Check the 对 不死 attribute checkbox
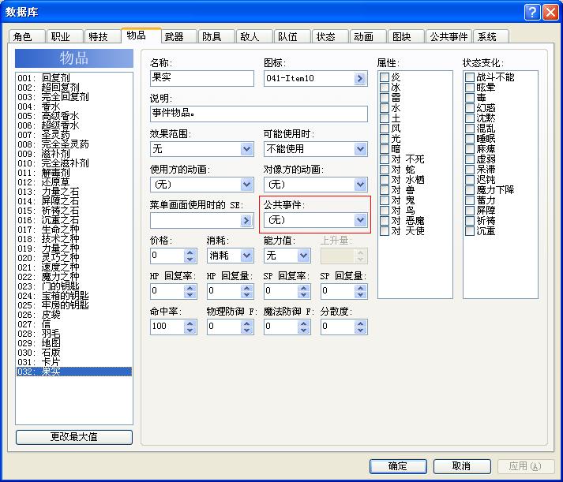The width and height of the screenshot is (563, 482). click(x=385, y=159)
